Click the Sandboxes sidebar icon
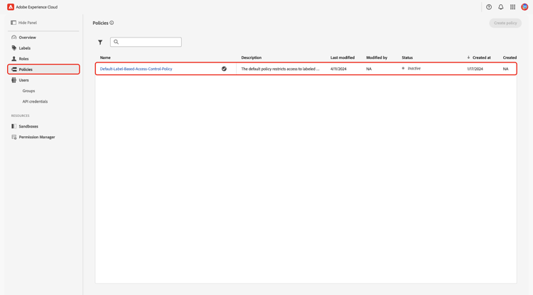This screenshot has width=533, height=295. 14,126
